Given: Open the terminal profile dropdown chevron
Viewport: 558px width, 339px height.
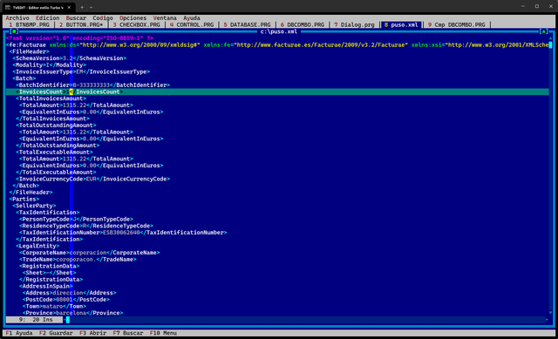Looking at the screenshot, I should pos(91,7).
